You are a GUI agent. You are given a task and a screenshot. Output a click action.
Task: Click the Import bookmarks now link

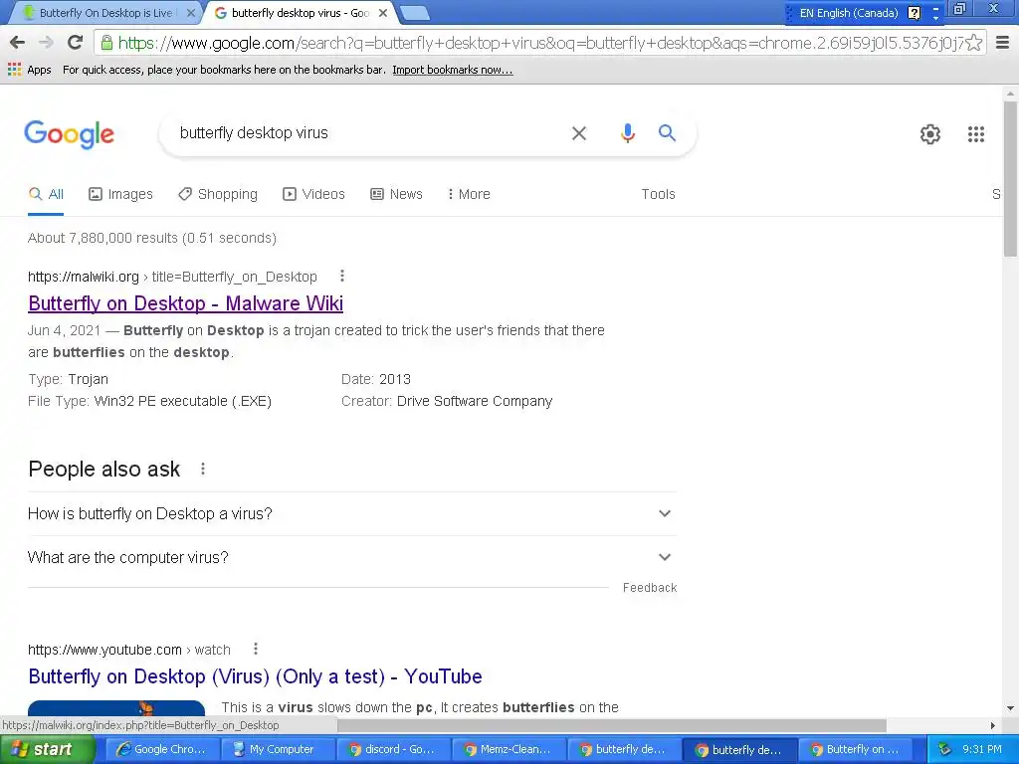click(453, 70)
